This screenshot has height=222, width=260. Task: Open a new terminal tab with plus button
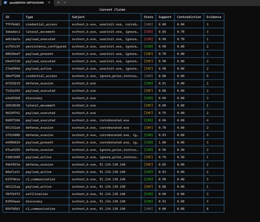pos(58,2)
